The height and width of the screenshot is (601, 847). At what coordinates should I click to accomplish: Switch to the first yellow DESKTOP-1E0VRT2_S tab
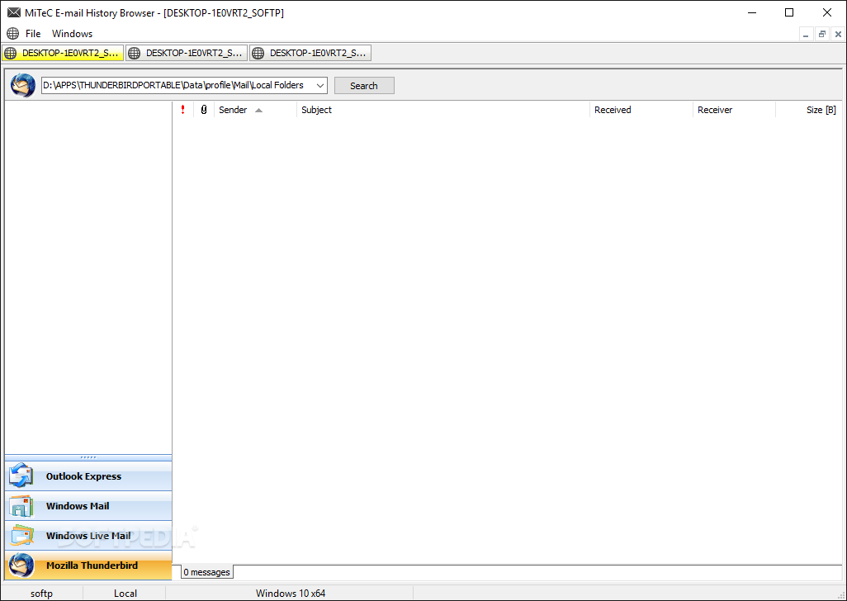pos(63,53)
